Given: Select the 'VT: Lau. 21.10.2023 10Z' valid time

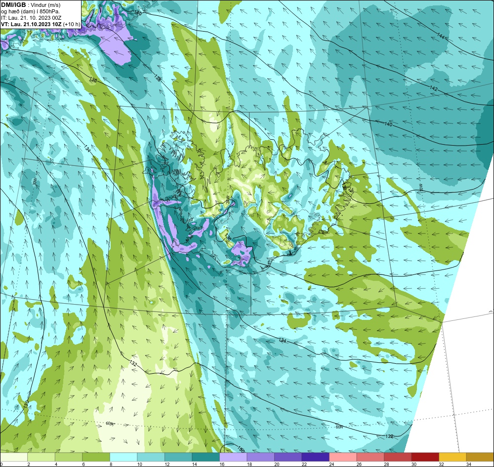Looking at the screenshot, I should [32, 24].
